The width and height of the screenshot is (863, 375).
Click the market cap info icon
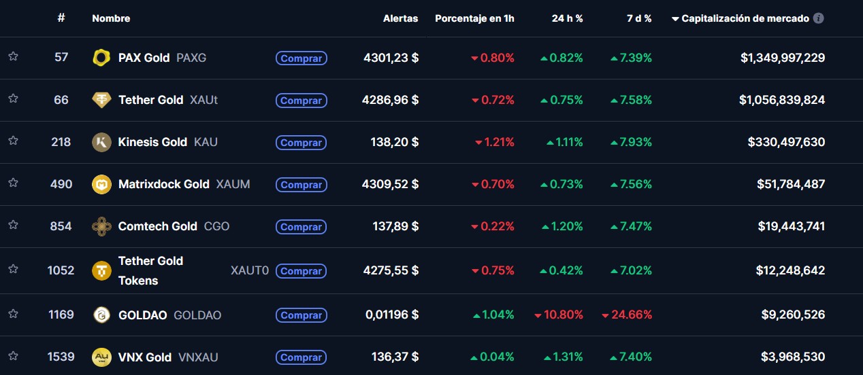[x=819, y=18]
